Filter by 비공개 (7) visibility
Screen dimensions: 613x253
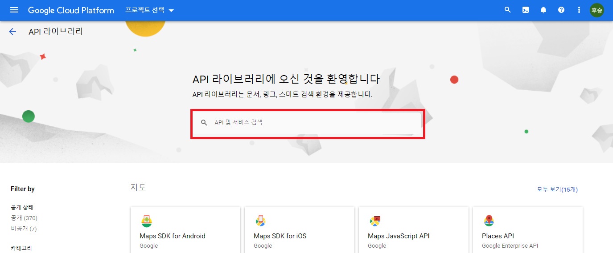[x=24, y=229]
